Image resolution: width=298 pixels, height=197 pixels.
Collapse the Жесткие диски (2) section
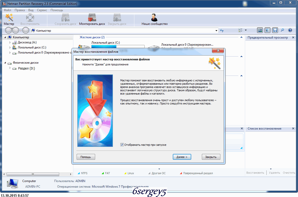tap(241, 37)
